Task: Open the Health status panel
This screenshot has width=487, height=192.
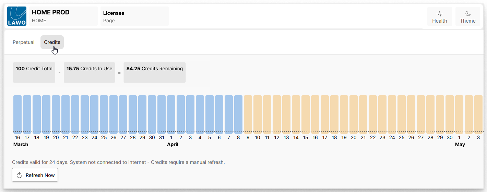Action: [439, 16]
